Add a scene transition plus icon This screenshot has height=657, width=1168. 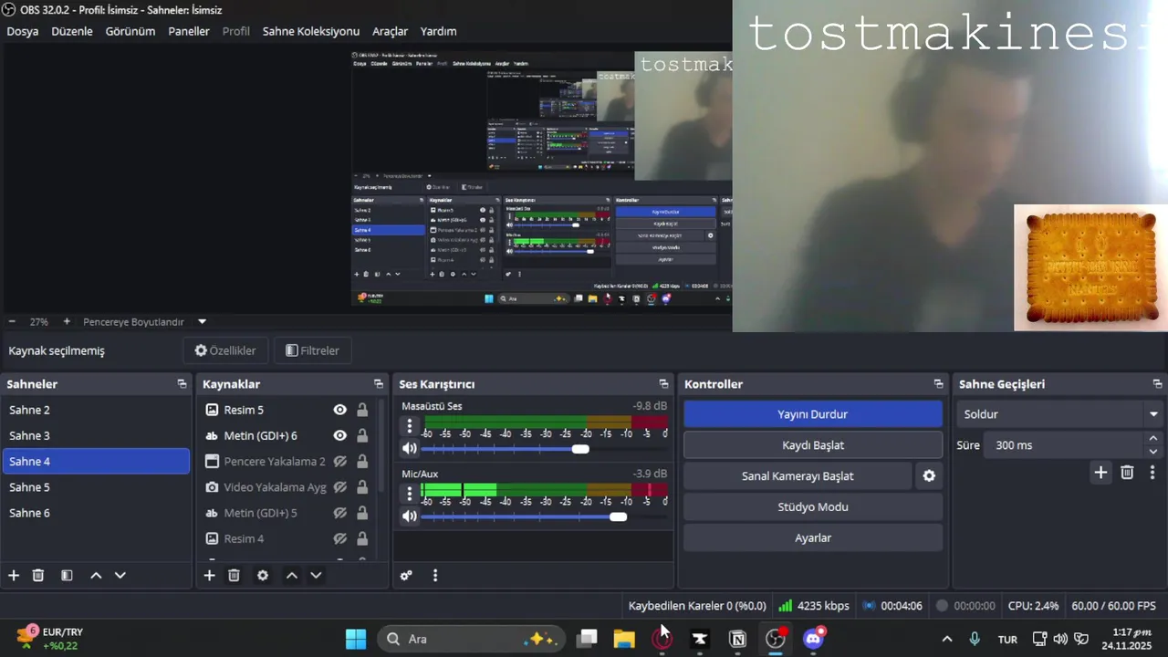coord(1100,473)
